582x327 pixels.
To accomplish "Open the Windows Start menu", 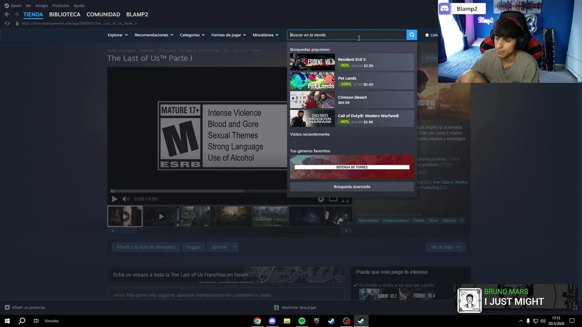I will click(x=7, y=321).
